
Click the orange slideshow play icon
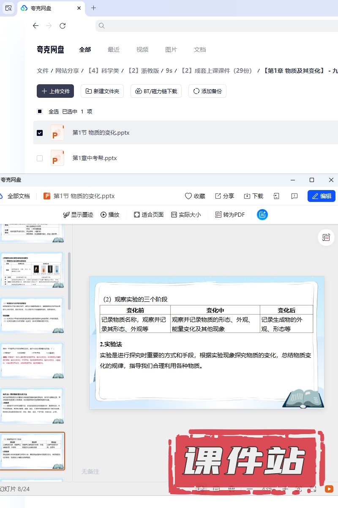coord(329,489)
